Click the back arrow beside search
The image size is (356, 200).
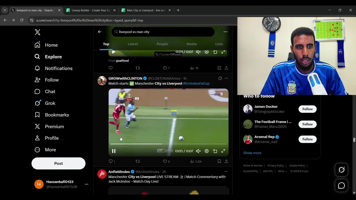click(100, 32)
